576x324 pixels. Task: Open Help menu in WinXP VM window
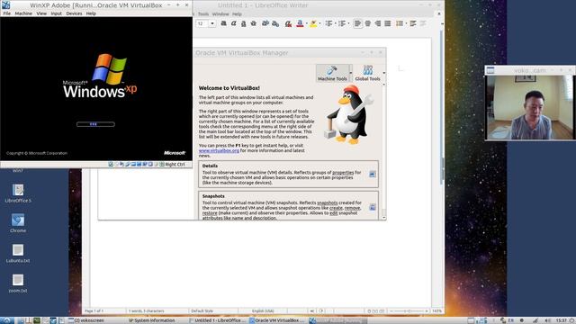pyautogui.click(x=91, y=13)
